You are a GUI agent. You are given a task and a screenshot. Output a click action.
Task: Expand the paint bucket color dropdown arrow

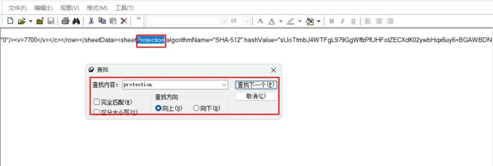point(319,21)
